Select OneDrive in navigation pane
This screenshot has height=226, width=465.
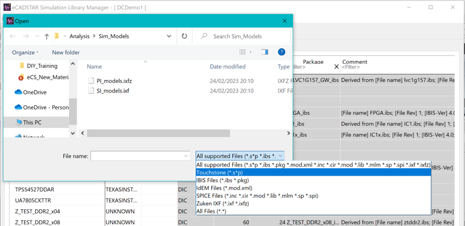[x=31, y=92]
